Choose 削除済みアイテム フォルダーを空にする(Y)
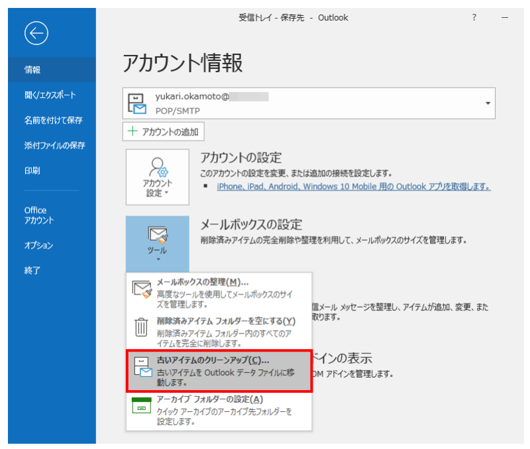Viewport: 530px width, 449px height. pyautogui.click(x=219, y=332)
